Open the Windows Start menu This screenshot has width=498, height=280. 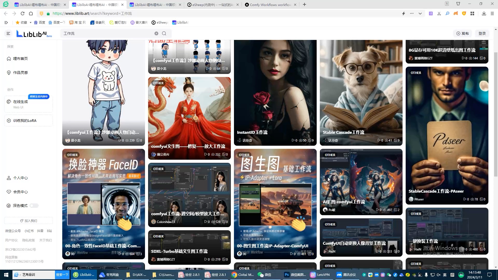[x=6, y=275]
